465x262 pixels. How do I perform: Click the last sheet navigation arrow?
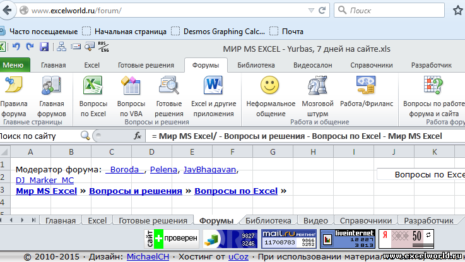click(33, 220)
